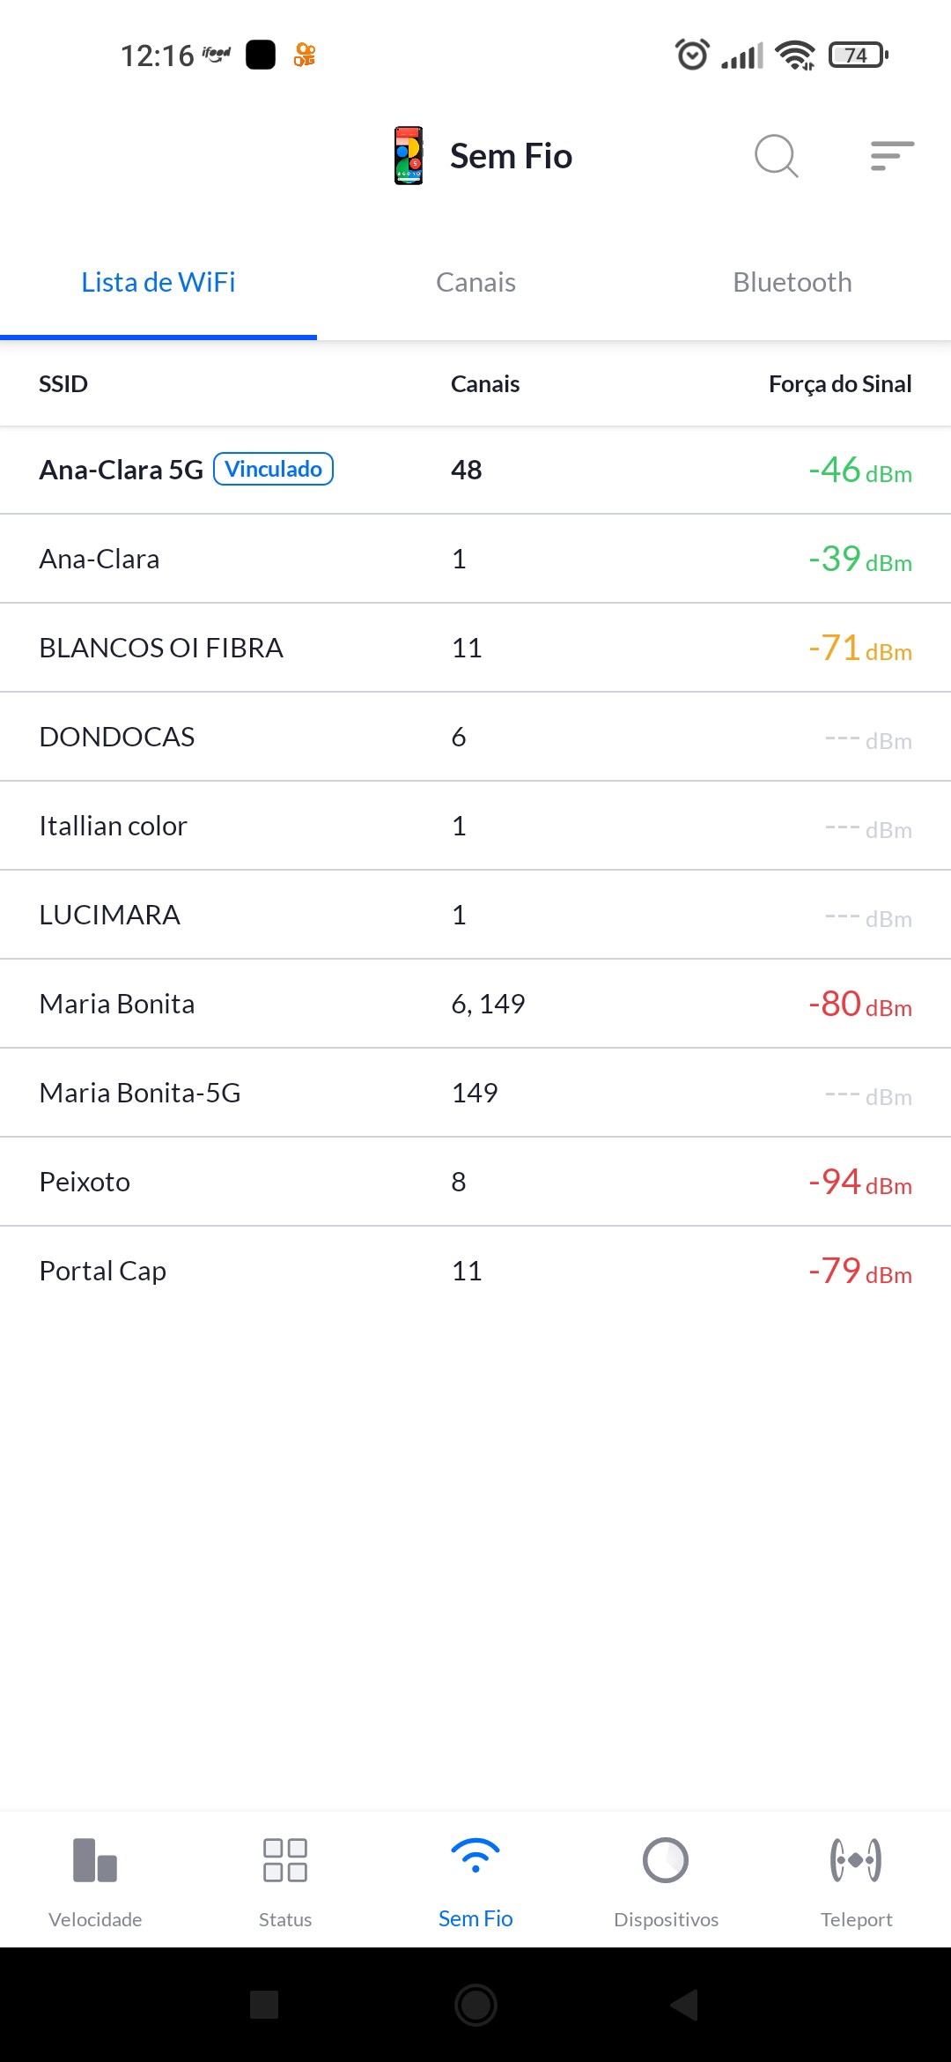Tap the Peixoto network entry
This screenshot has height=2062, width=951.
coord(475,1182)
